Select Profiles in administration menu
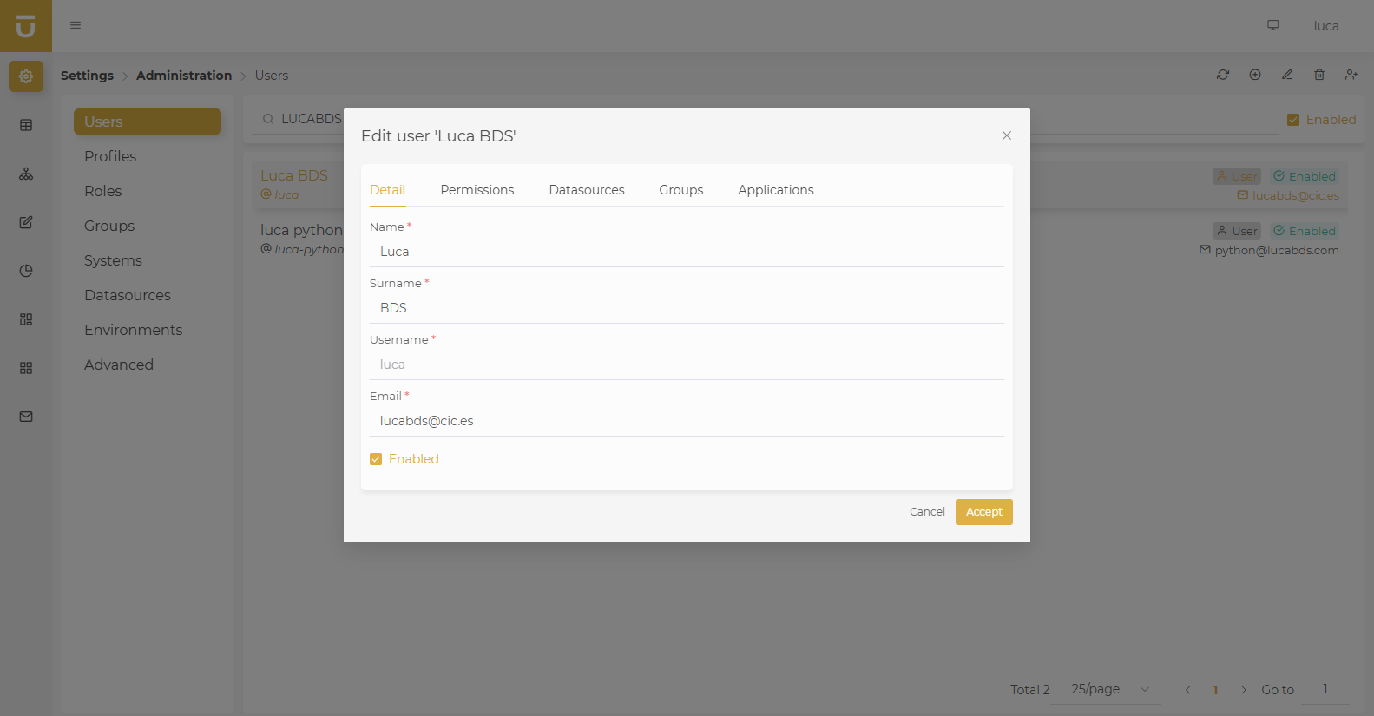 [110, 156]
